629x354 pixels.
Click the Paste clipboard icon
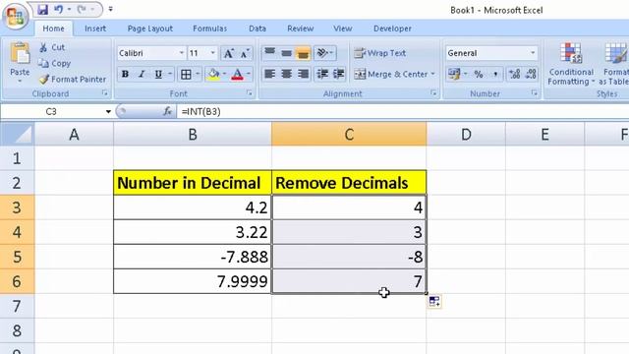[x=20, y=53]
